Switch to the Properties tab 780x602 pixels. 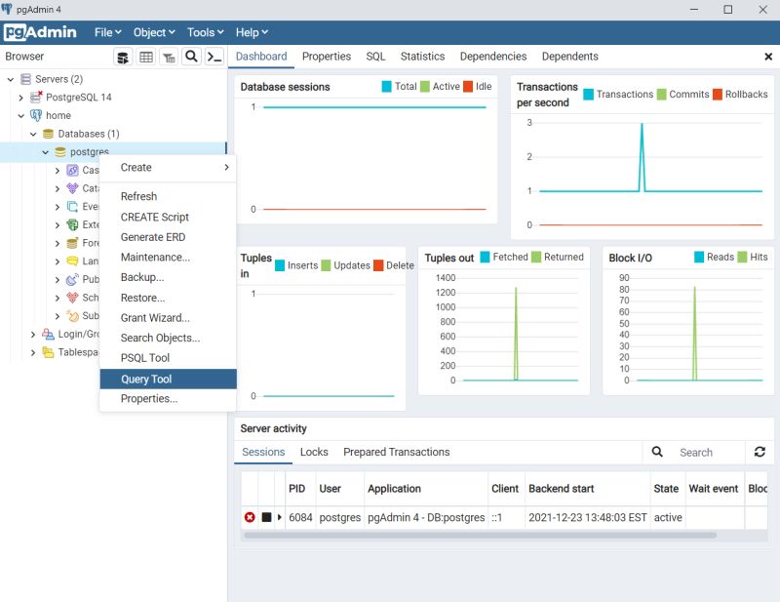click(x=327, y=57)
